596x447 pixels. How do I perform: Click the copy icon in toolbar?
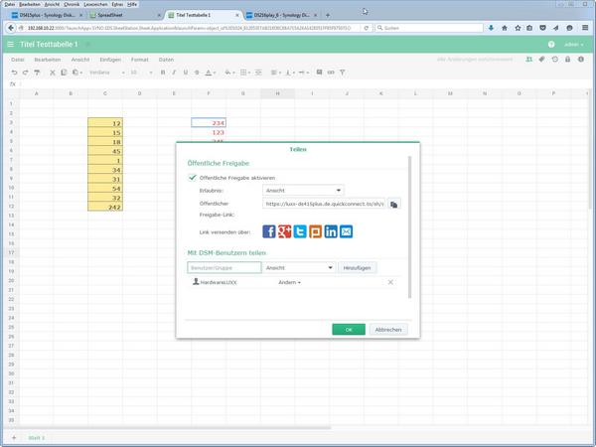pos(64,73)
